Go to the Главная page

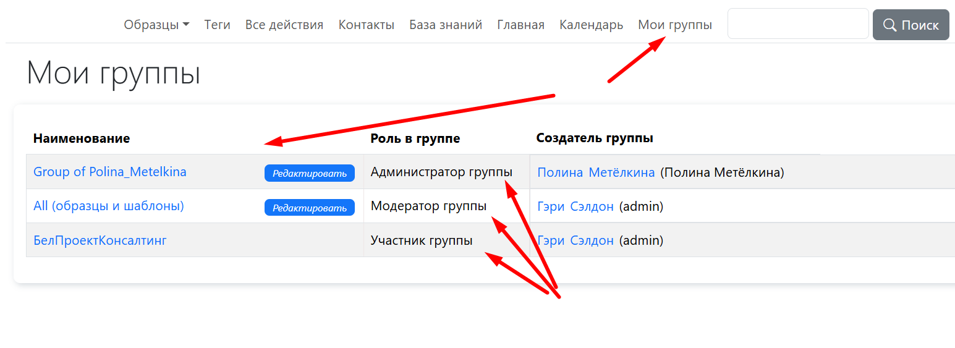coord(520,25)
